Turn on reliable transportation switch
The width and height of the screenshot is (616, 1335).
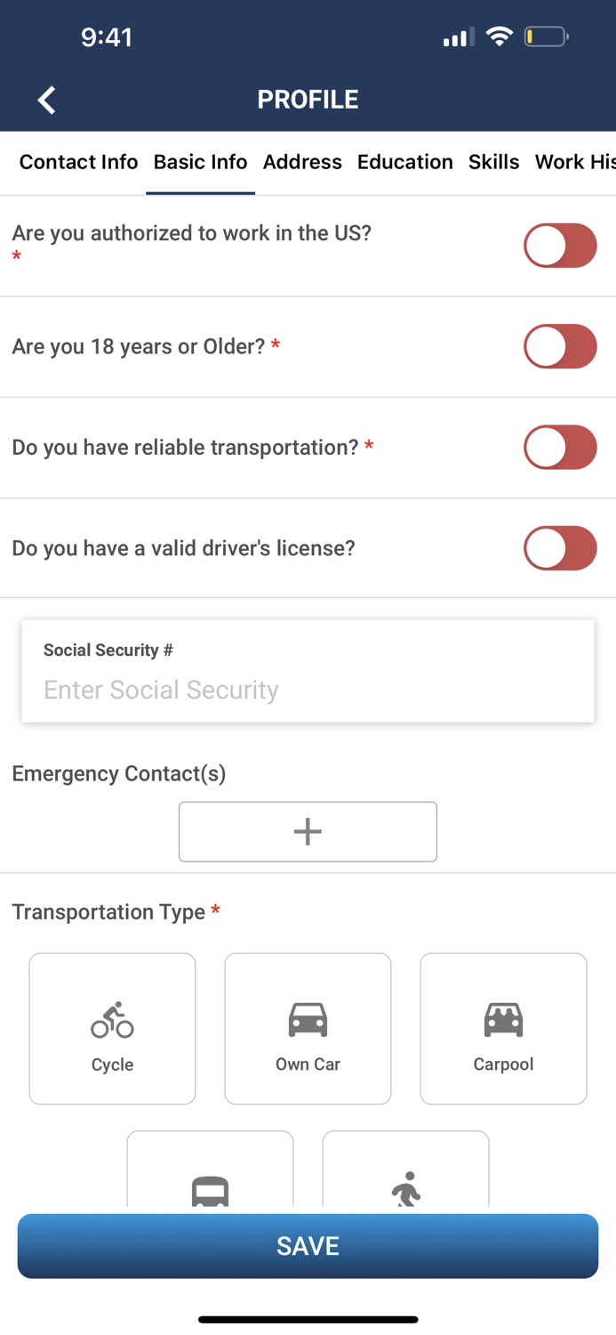pos(560,447)
